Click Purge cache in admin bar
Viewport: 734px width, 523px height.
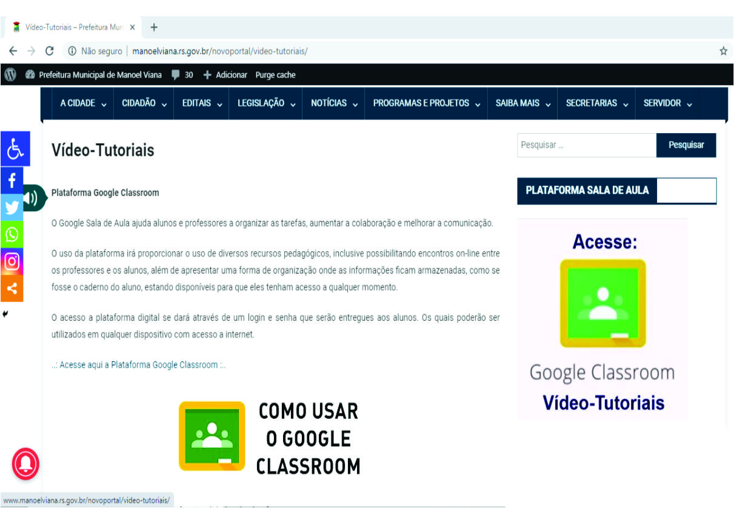[x=275, y=75]
